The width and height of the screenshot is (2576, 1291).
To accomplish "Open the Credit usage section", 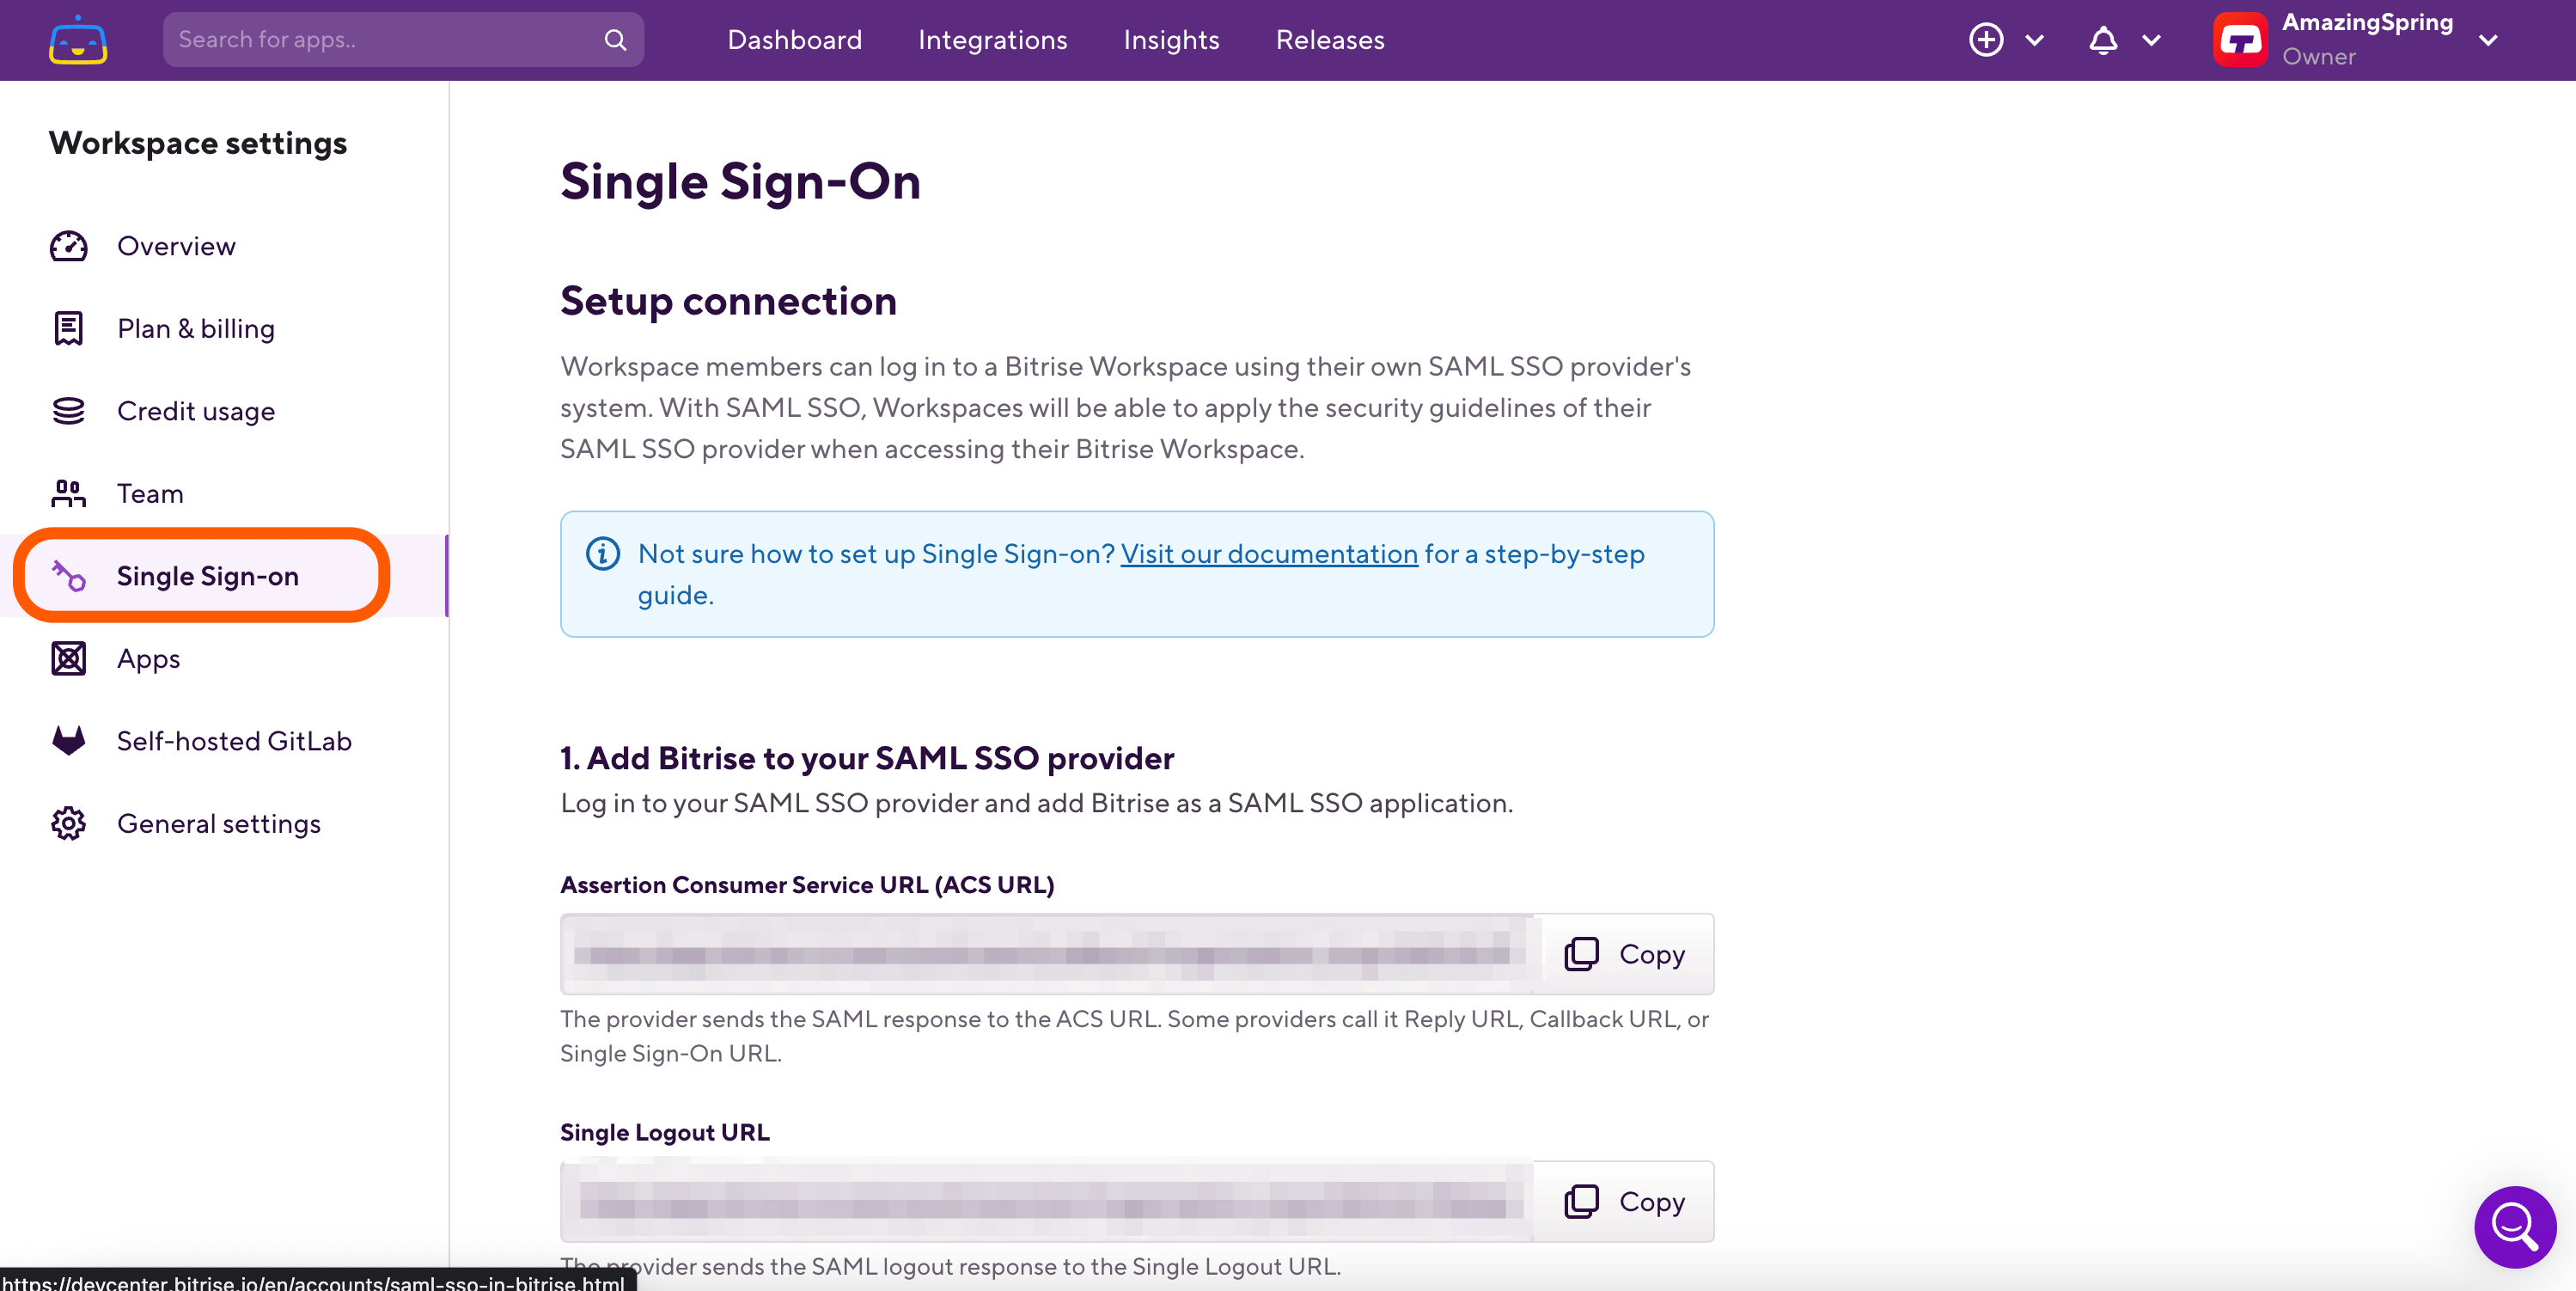I will coord(196,410).
